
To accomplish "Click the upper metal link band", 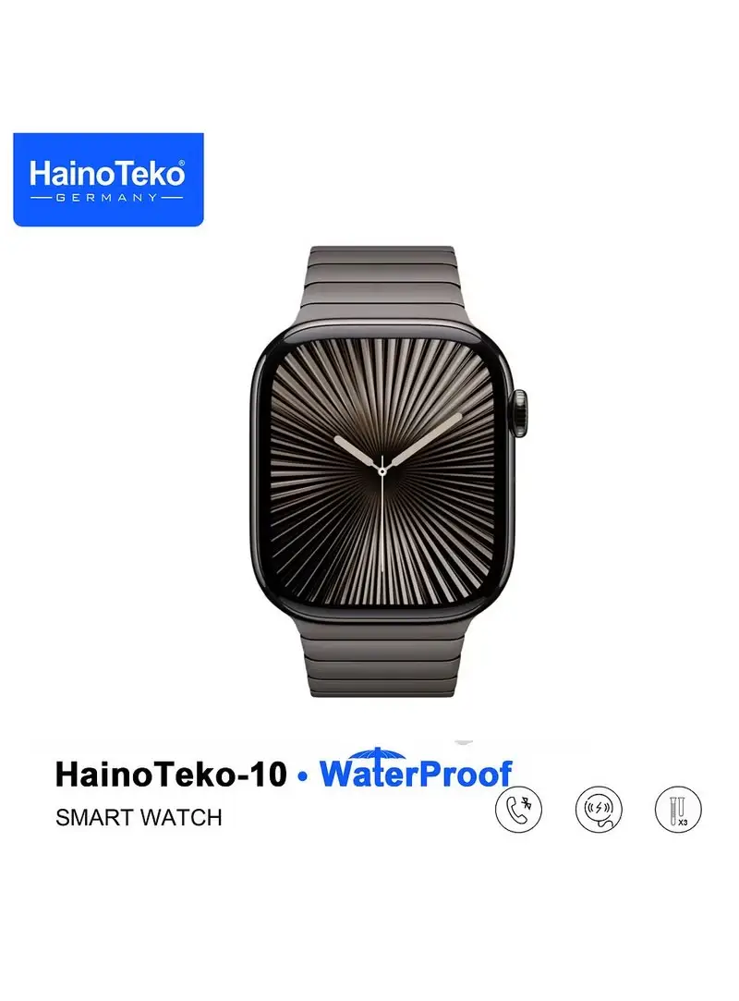I will click(x=381, y=286).
